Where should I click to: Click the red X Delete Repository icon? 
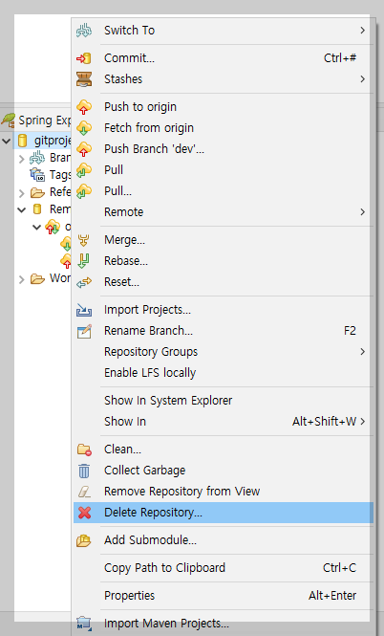point(84,513)
